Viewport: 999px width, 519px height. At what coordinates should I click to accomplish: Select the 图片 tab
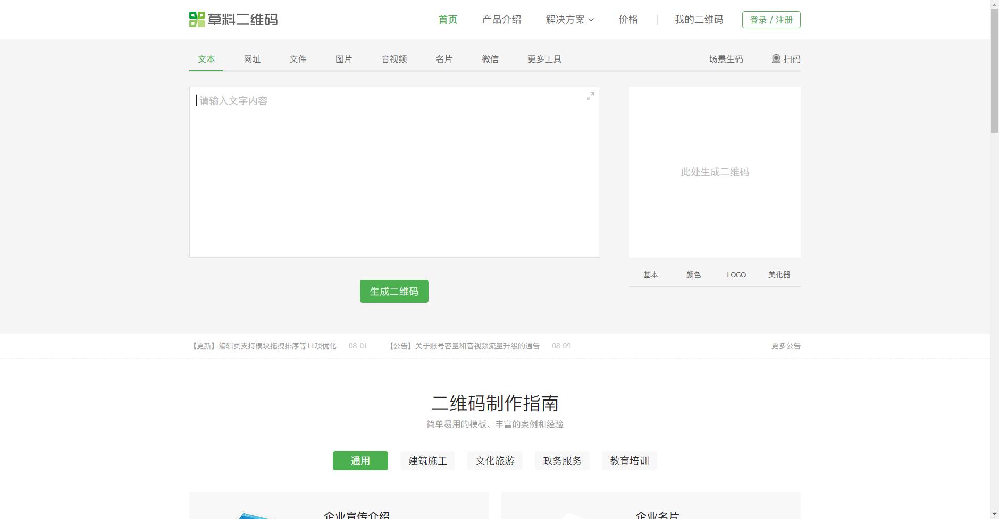click(x=343, y=59)
